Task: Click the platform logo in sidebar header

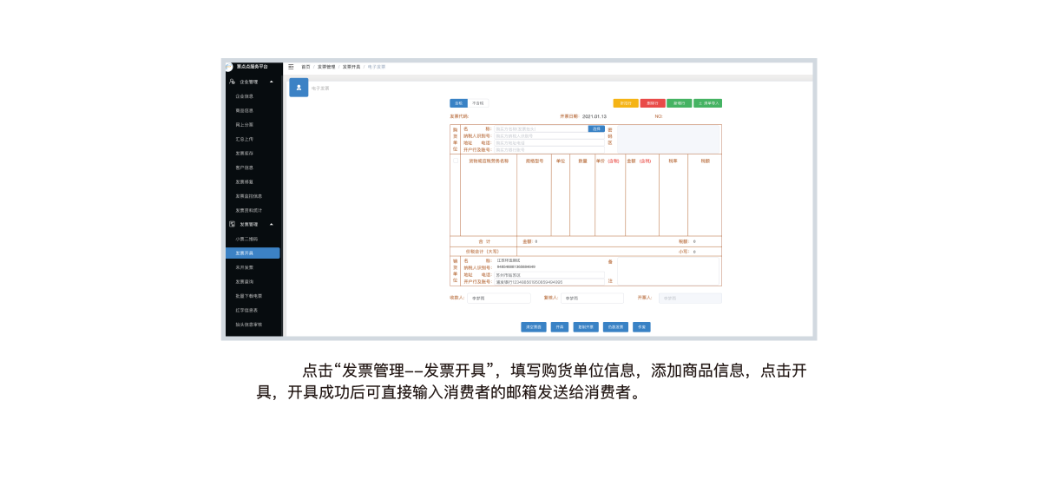Action: click(x=229, y=66)
